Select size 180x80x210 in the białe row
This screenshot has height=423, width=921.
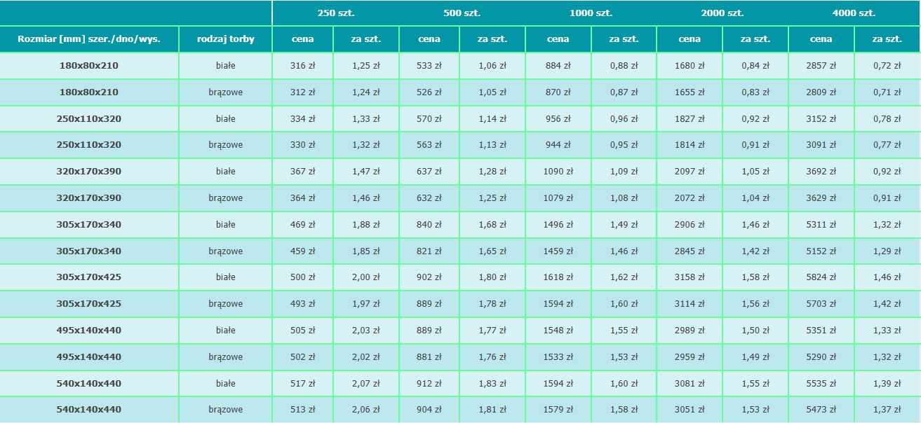click(89, 66)
